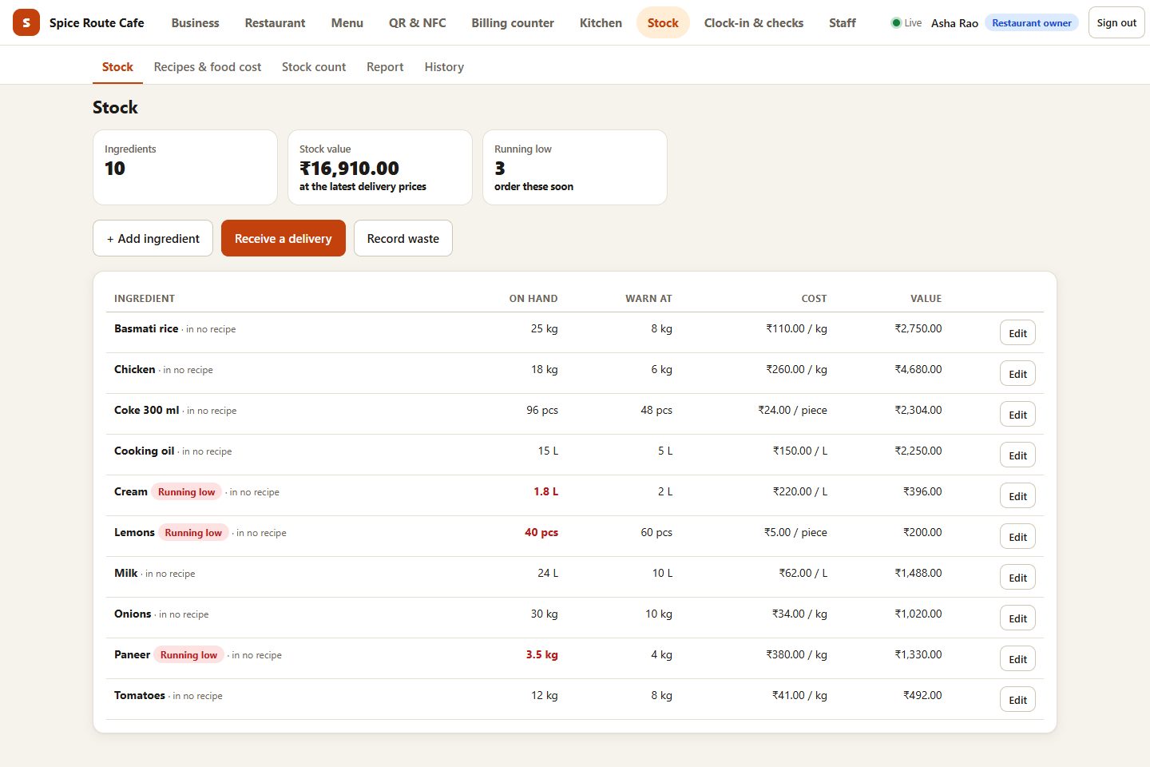Click the On Hand column header

click(533, 299)
